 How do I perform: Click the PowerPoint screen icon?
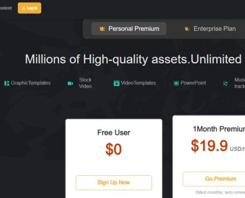click(x=176, y=83)
